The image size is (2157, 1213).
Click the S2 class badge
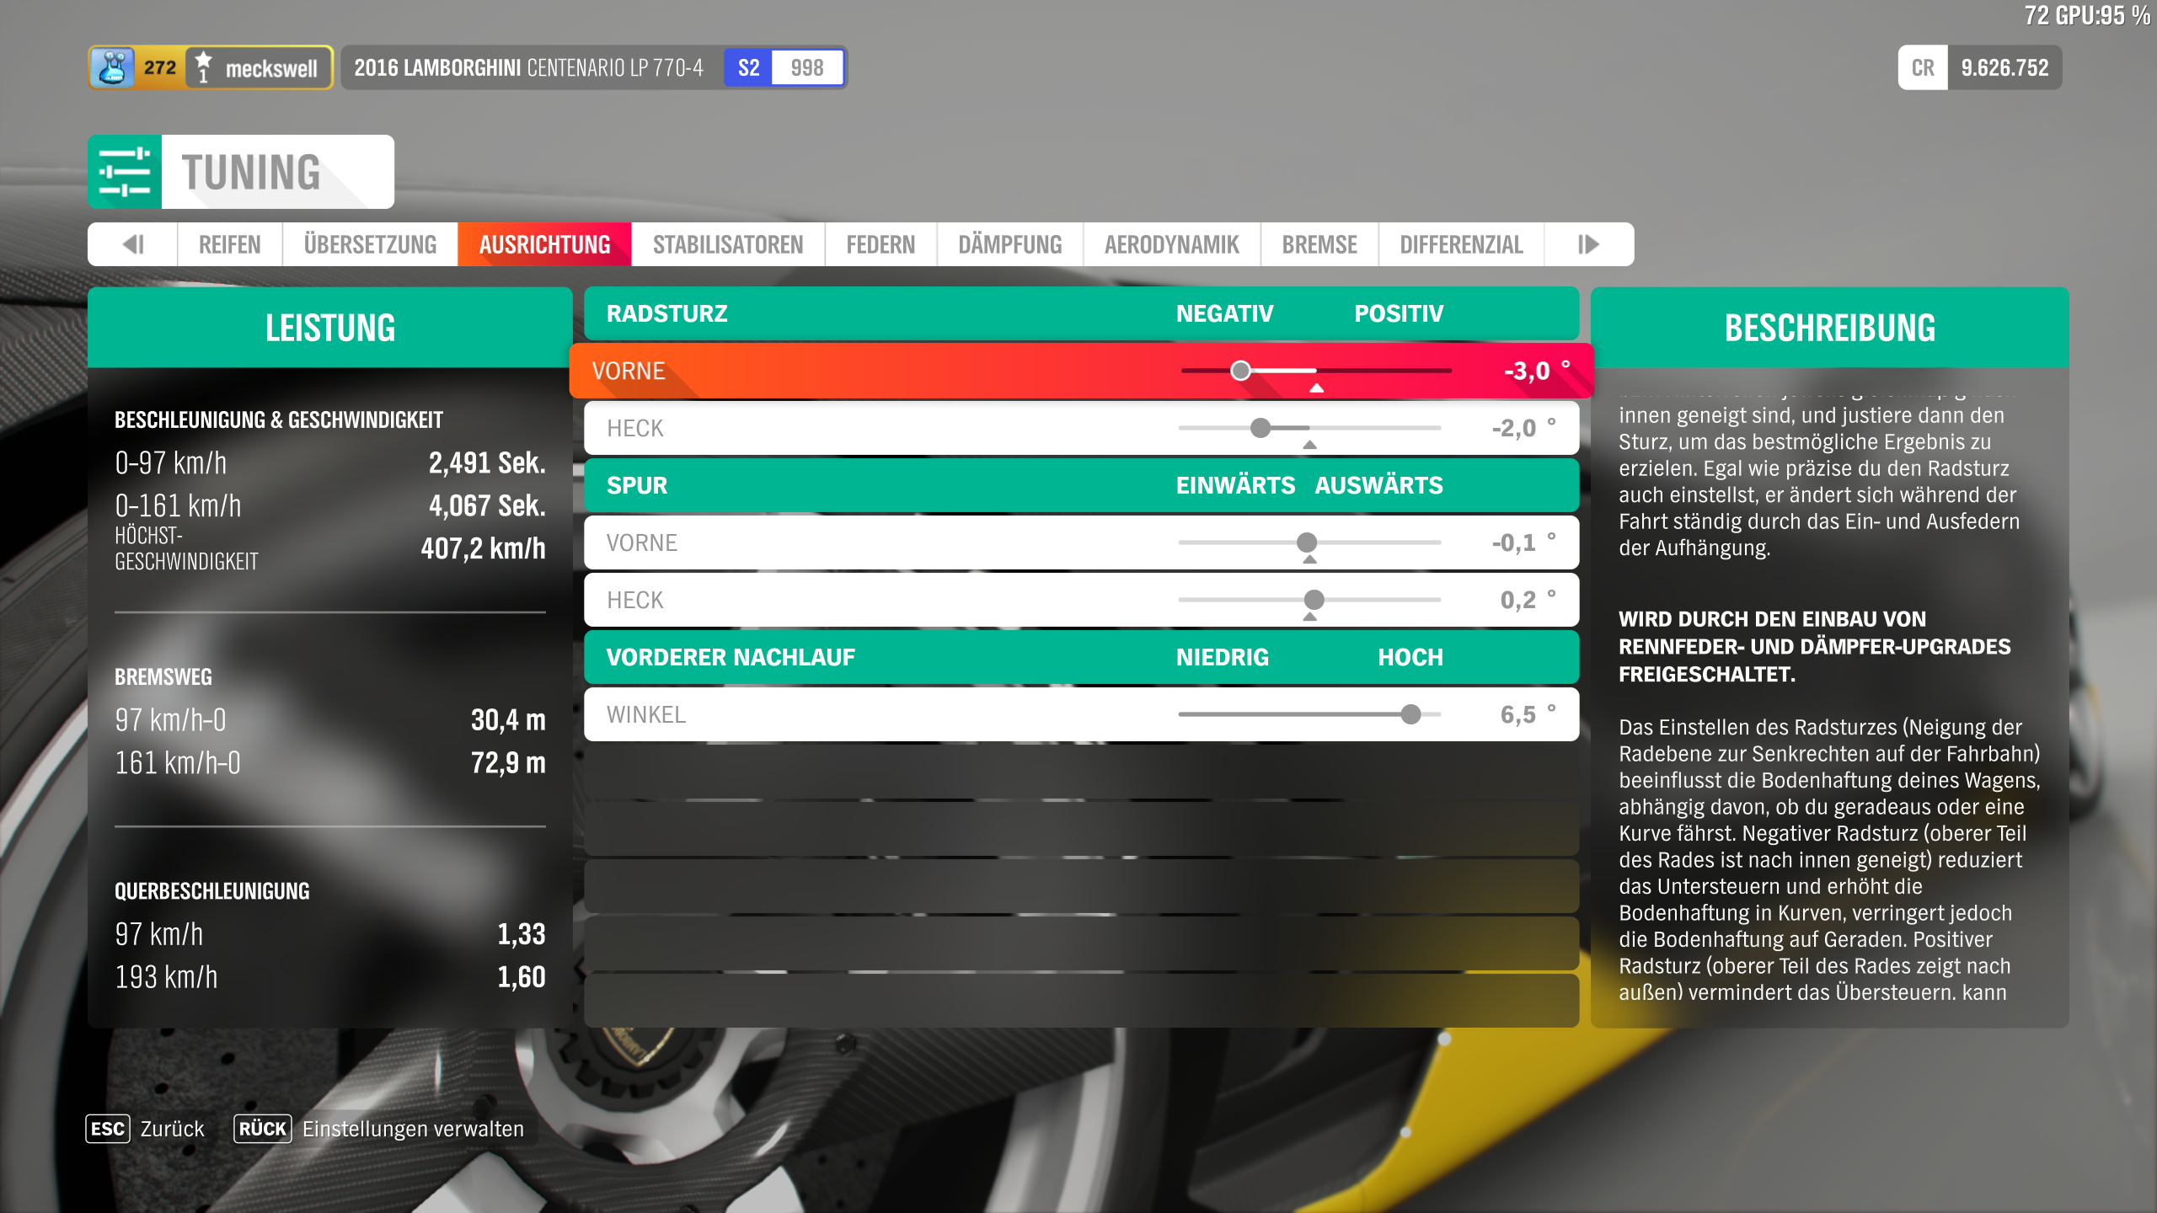pos(748,67)
